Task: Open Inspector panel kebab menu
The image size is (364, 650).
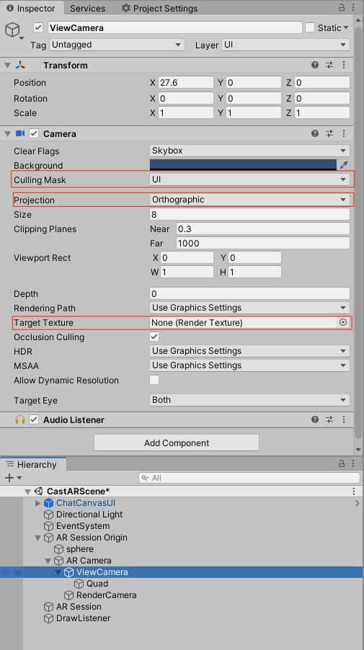Action: 354,7
